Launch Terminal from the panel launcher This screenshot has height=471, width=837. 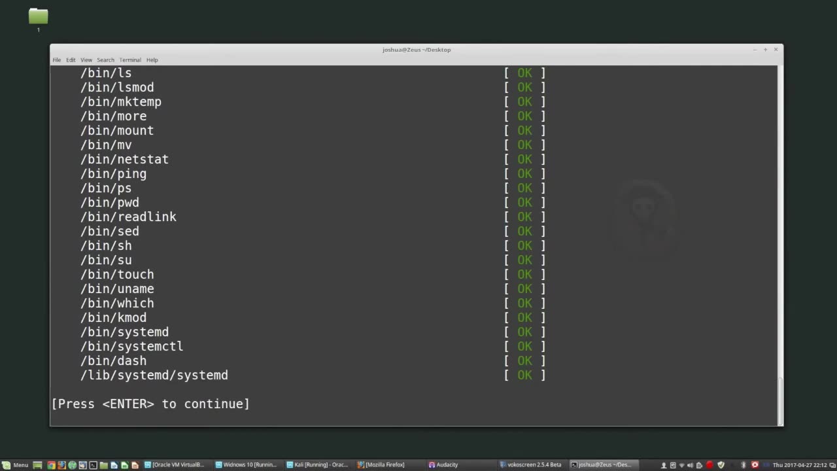[x=94, y=464]
